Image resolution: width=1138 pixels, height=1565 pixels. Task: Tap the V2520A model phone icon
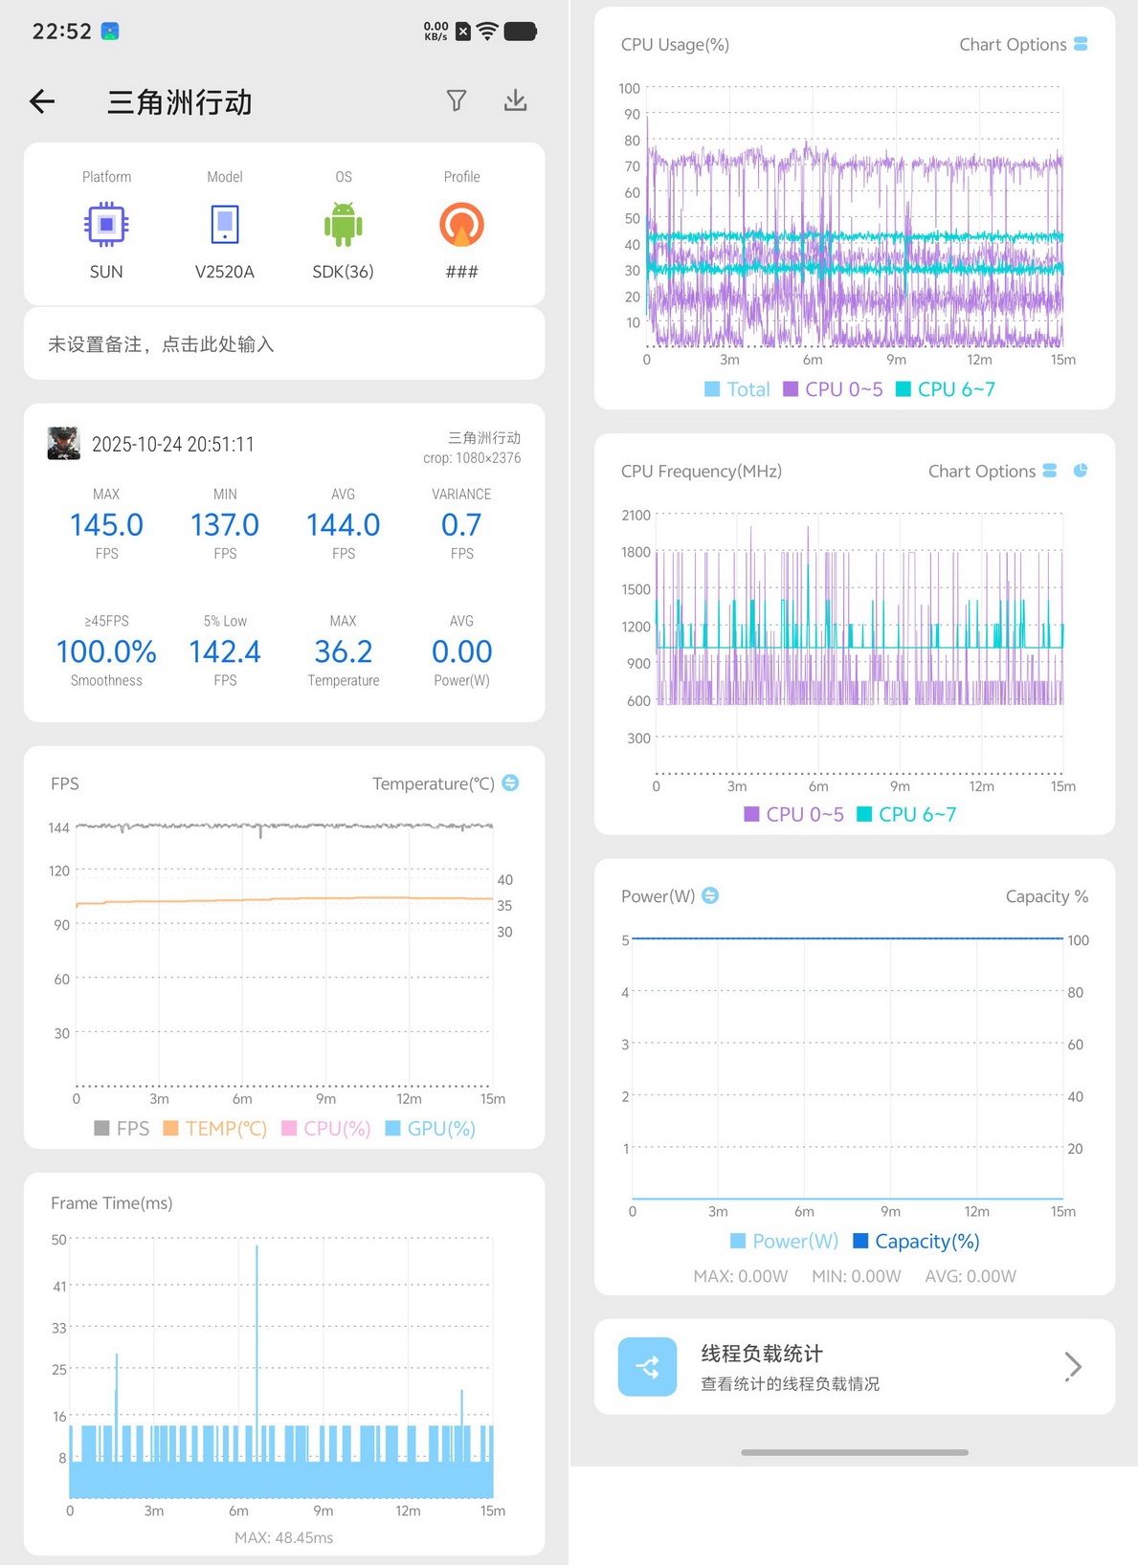pyautogui.click(x=225, y=225)
